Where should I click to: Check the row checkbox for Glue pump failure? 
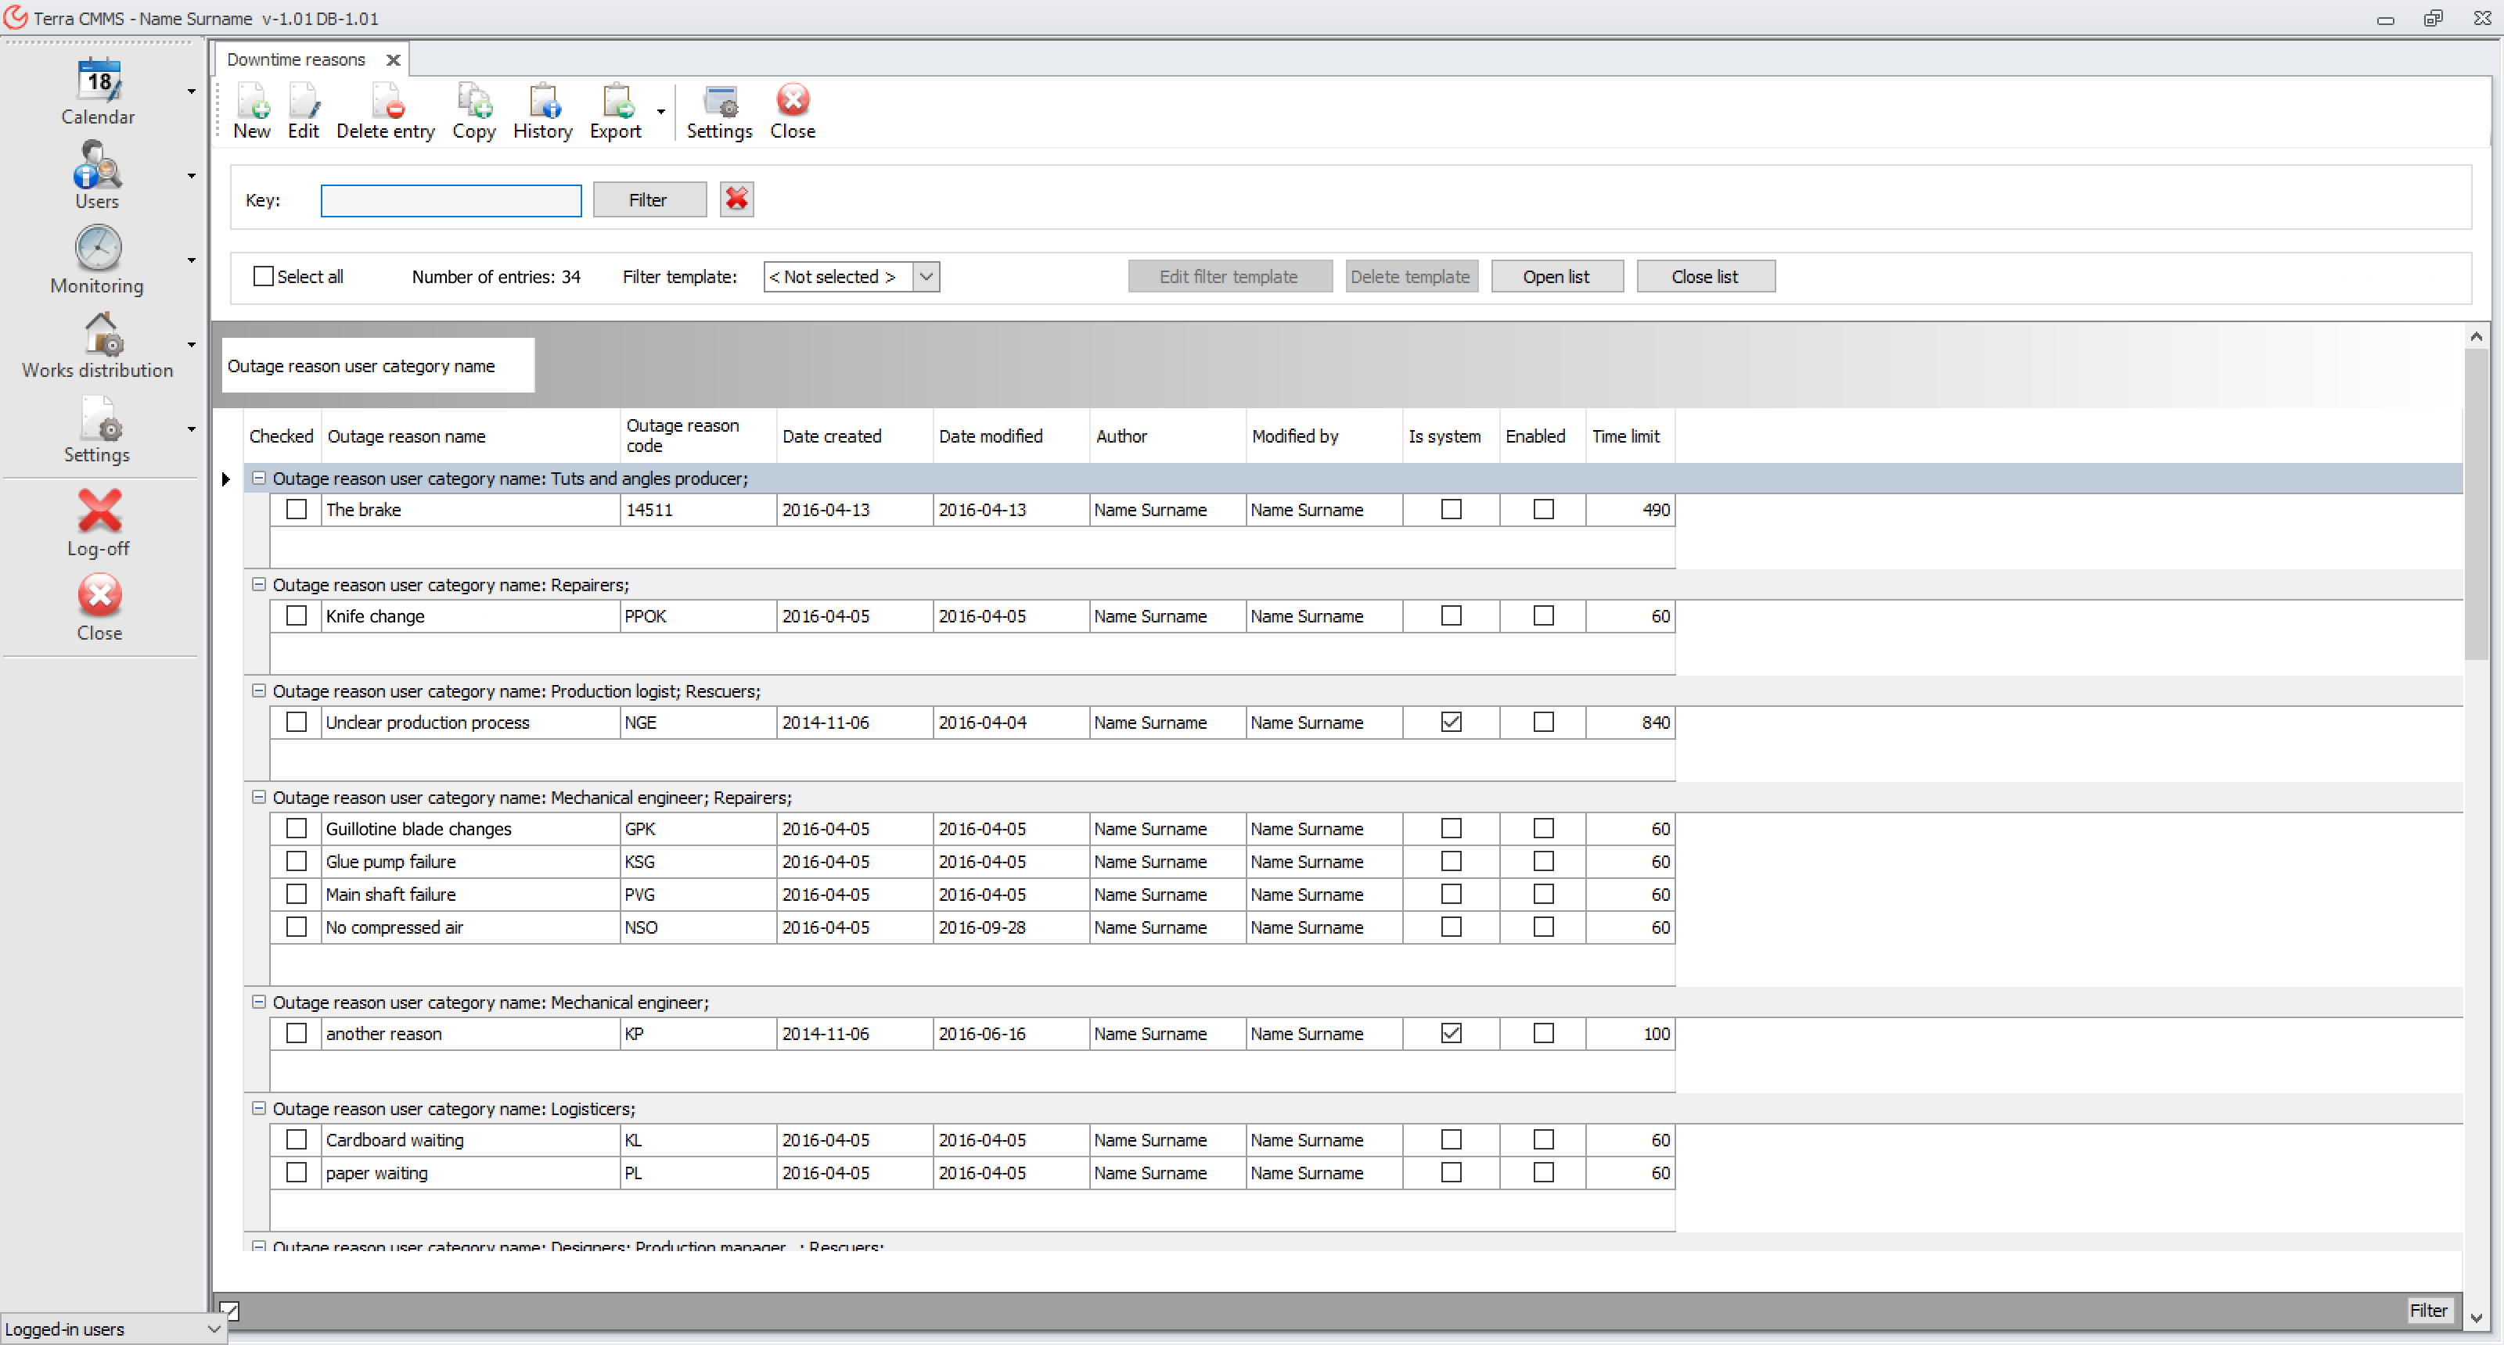tap(297, 862)
